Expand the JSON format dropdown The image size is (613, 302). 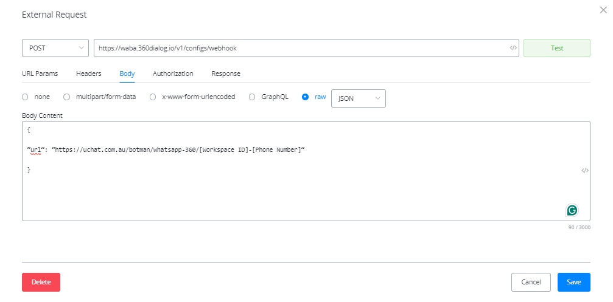tap(358, 98)
